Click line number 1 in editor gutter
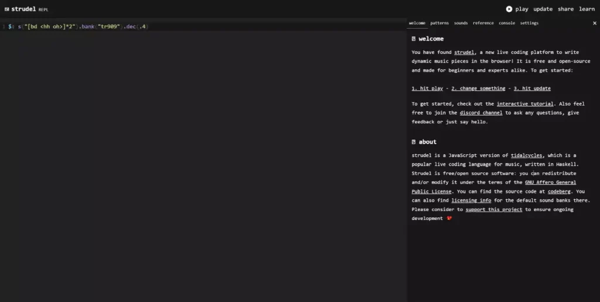 [x=3, y=26]
